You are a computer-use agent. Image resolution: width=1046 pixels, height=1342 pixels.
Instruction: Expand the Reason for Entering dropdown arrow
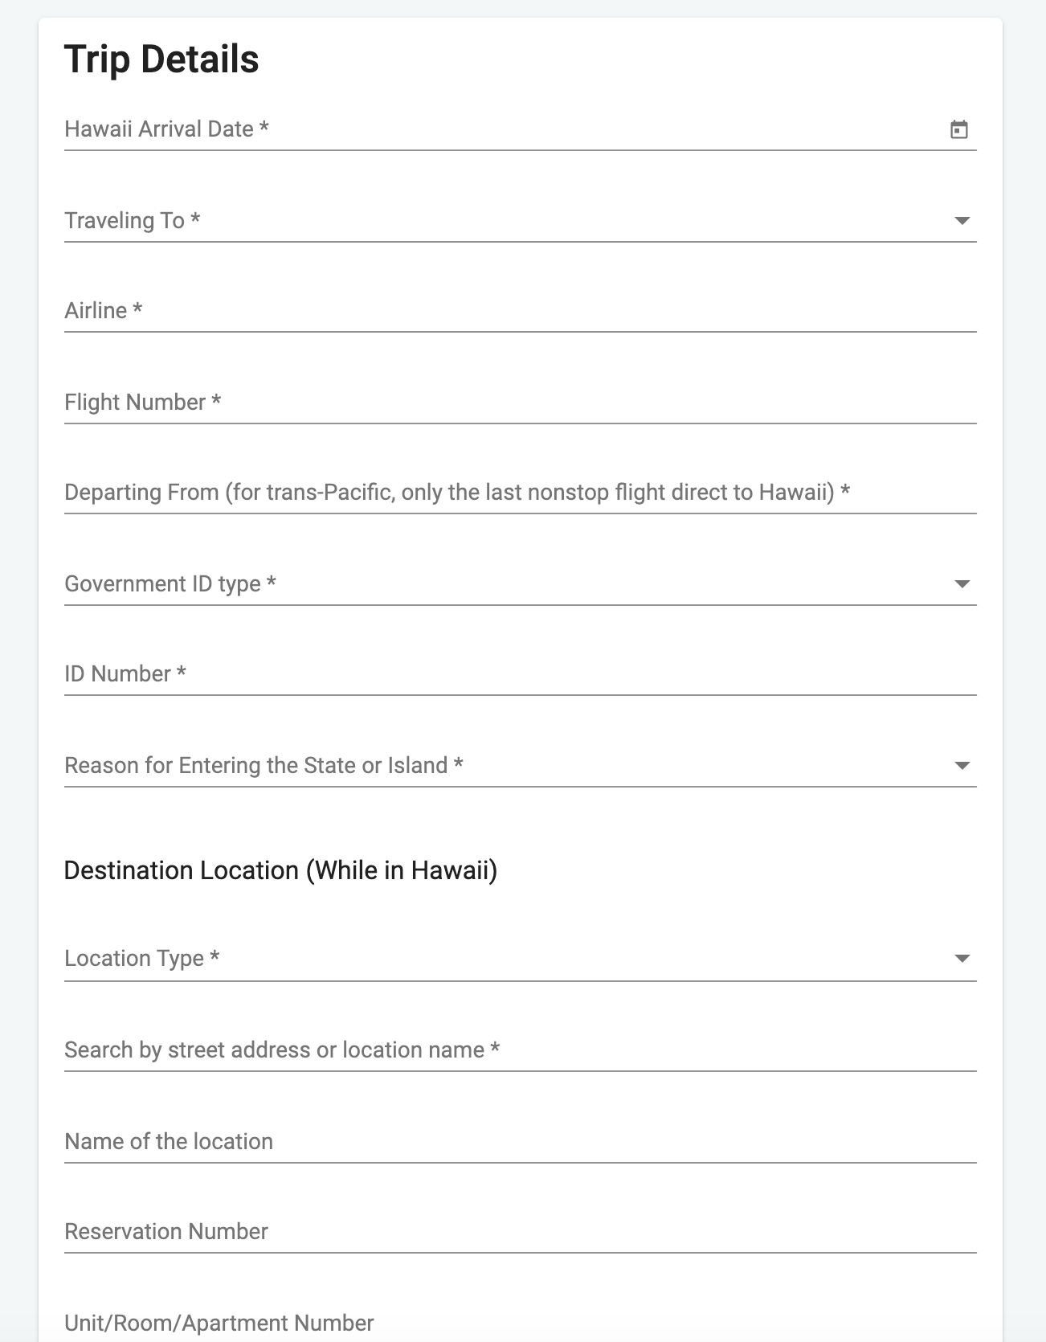[962, 766]
